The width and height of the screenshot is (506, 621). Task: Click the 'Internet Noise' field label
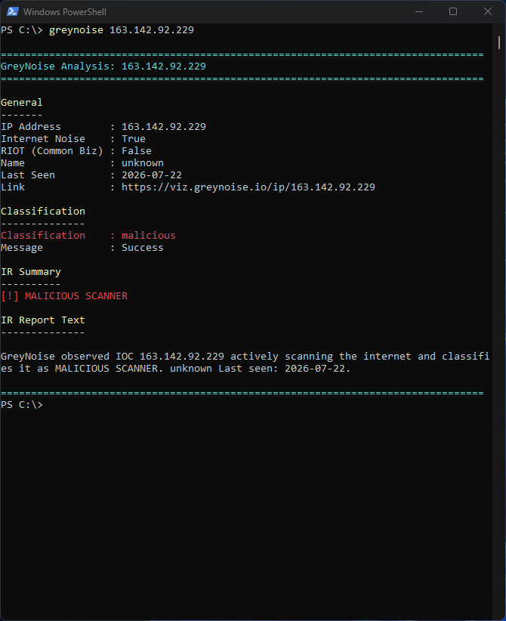pyautogui.click(x=43, y=138)
